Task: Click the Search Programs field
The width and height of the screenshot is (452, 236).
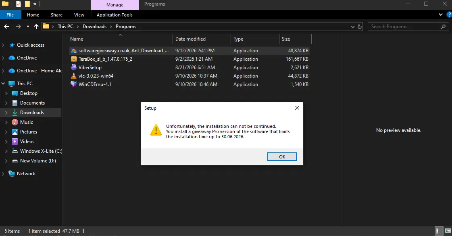Action: tap(405, 27)
